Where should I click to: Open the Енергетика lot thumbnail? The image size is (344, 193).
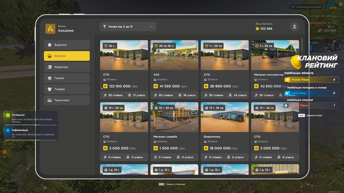[x=225, y=117]
